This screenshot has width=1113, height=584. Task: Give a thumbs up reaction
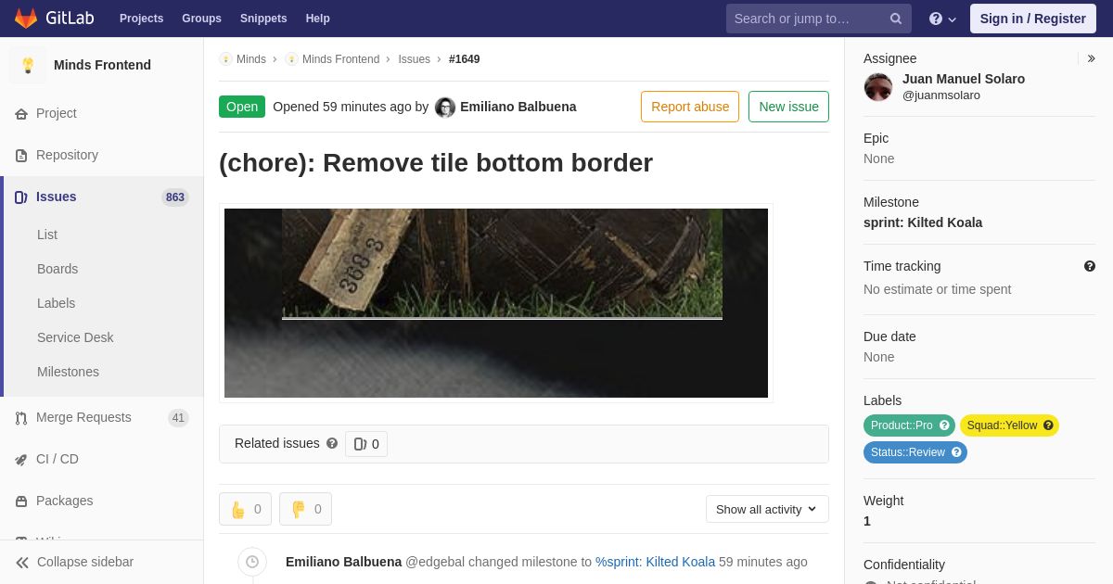pyautogui.click(x=245, y=509)
